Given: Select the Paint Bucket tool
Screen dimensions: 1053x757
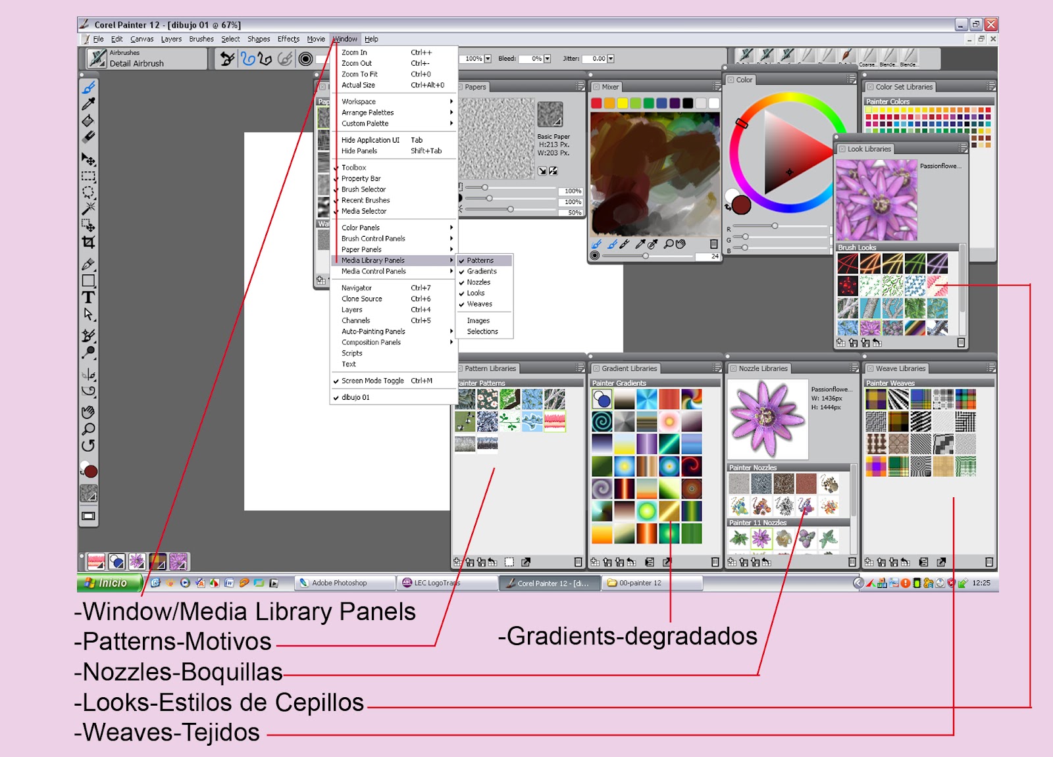Looking at the screenshot, I should click(88, 121).
